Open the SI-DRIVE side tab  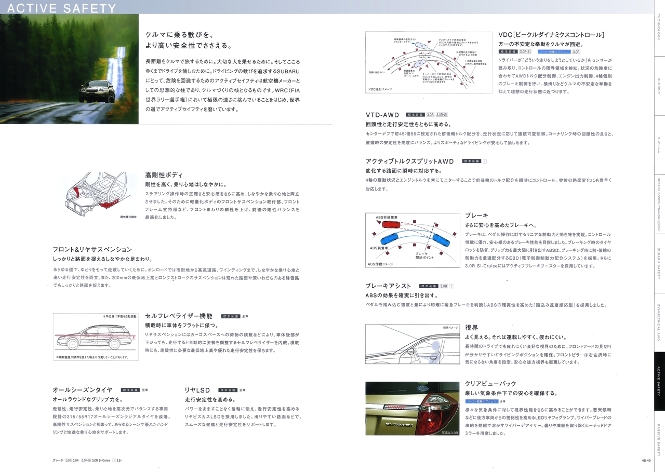tap(659, 86)
